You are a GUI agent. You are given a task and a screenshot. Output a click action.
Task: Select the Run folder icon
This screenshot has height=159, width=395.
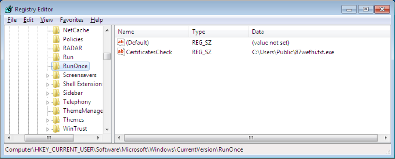(56, 57)
